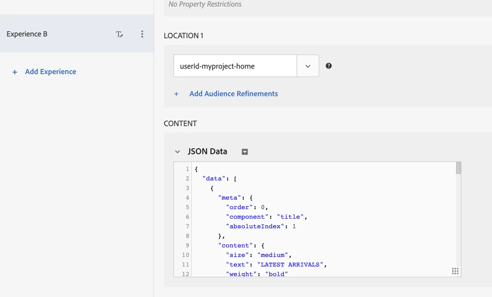Click the userId-myproject-home location field
492x297 pixels.
point(235,66)
